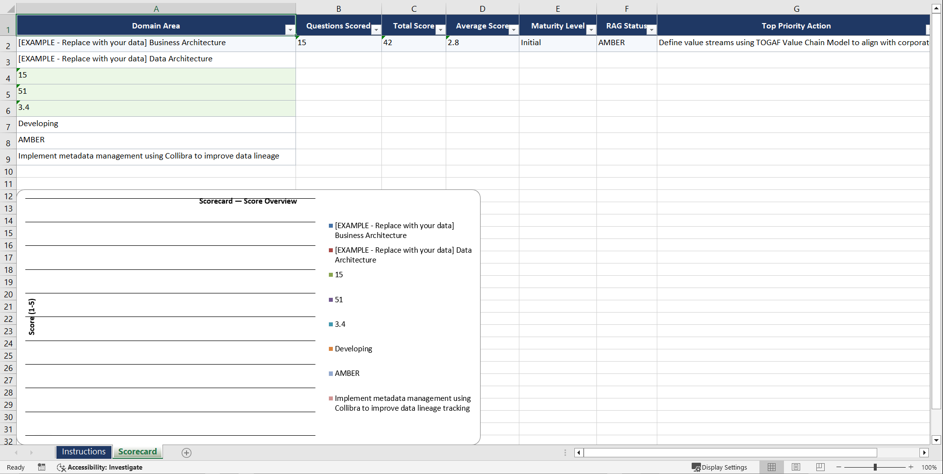
Task: Click the zoom out minus icon
Action: point(838,467)
